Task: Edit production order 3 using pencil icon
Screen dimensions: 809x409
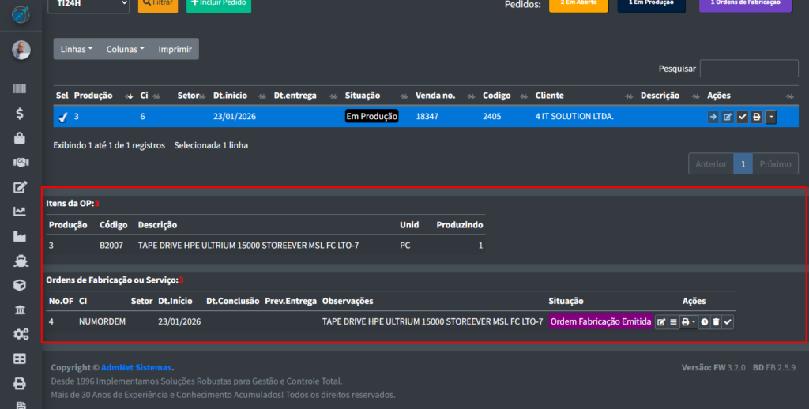Action: tap(728, 117)
